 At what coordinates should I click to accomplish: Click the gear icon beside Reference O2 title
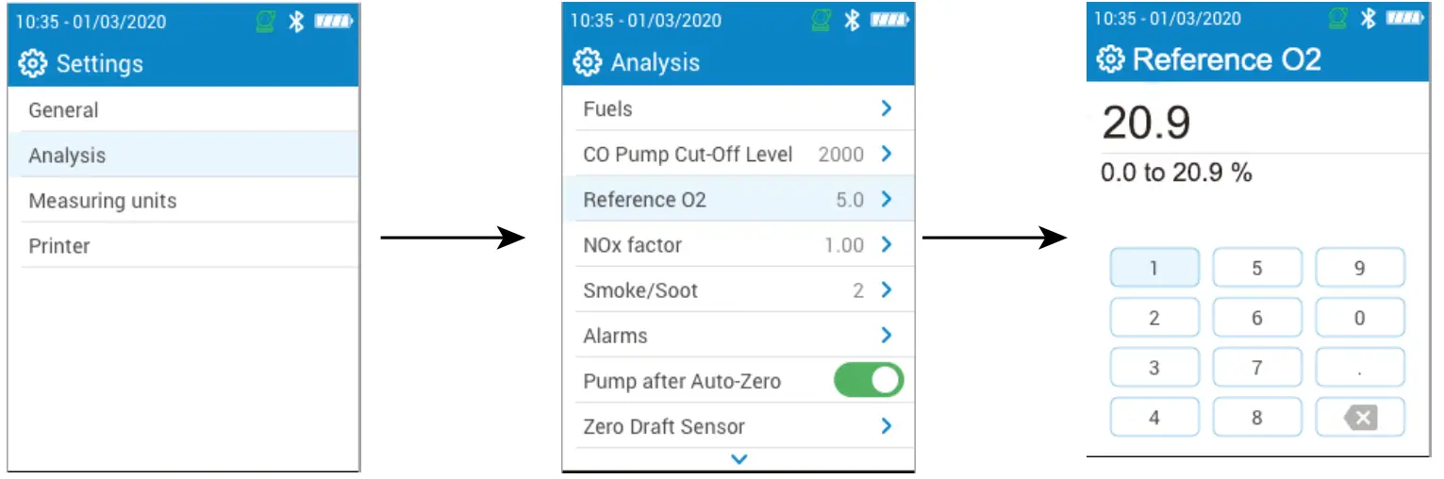(x=1110, y=59)
